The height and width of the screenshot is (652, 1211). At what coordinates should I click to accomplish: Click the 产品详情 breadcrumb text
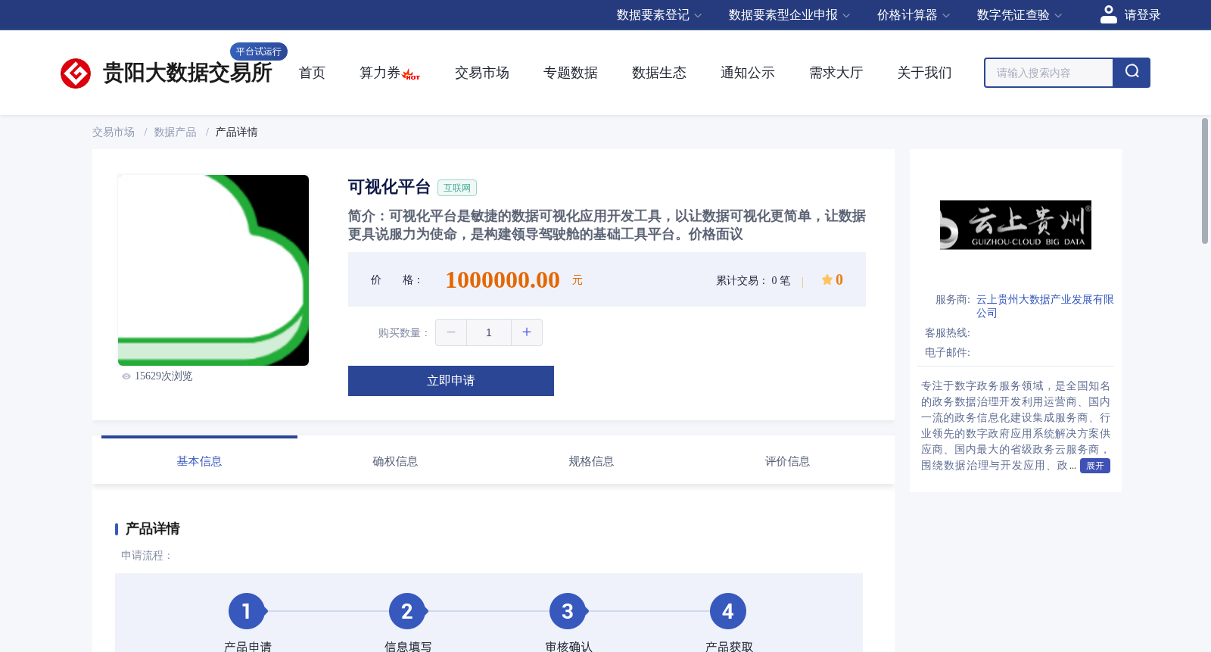click(236, 133)
